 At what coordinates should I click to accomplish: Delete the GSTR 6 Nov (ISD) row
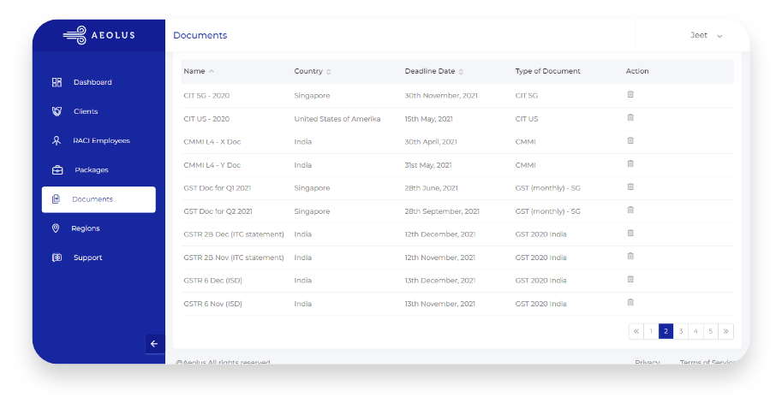point(630,302)
